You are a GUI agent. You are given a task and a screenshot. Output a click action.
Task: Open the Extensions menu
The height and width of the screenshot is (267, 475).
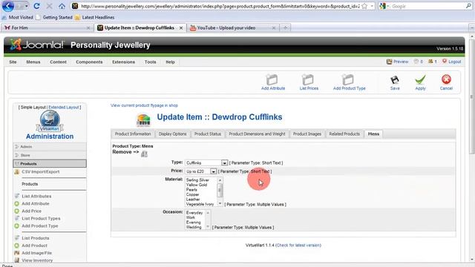(124, 62)
